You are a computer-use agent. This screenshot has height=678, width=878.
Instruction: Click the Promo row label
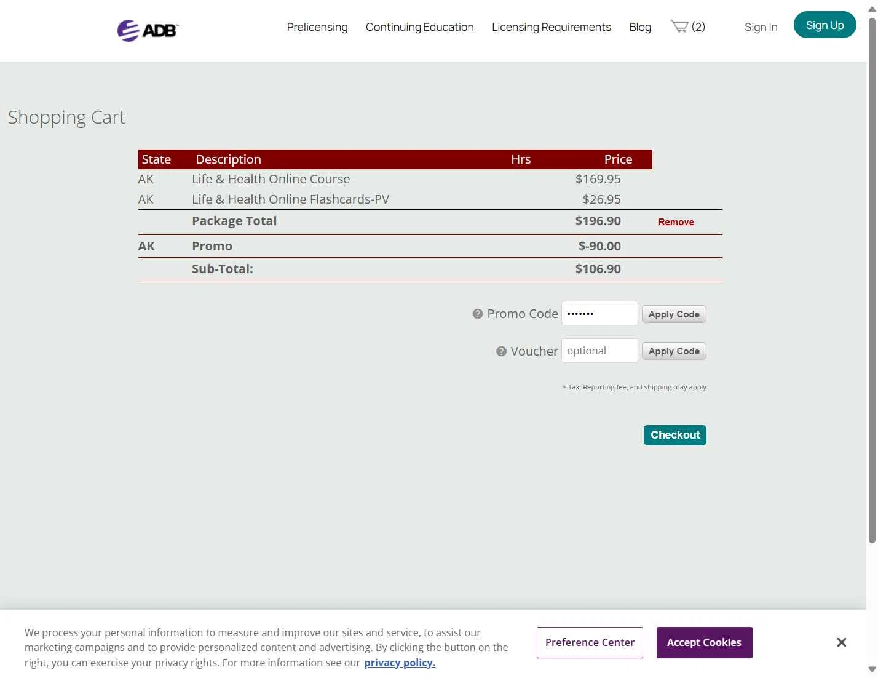tap(212, 246)
